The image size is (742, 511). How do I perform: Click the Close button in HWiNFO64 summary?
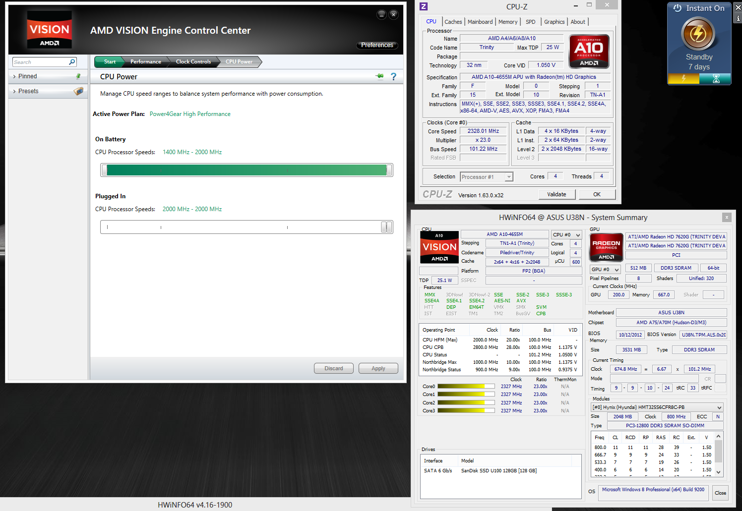[x=720, y=493]
